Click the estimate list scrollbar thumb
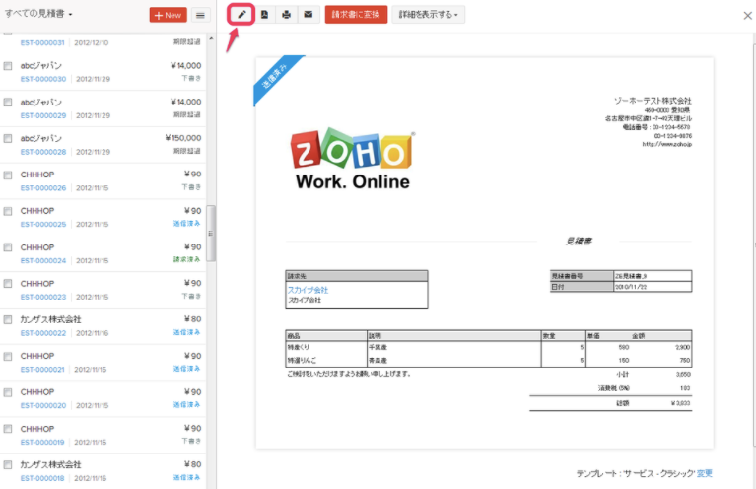 tap(210, 242)
